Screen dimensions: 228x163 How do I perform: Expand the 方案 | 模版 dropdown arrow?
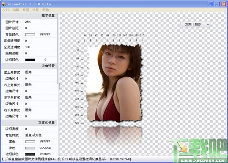click(x=208, y=24)
